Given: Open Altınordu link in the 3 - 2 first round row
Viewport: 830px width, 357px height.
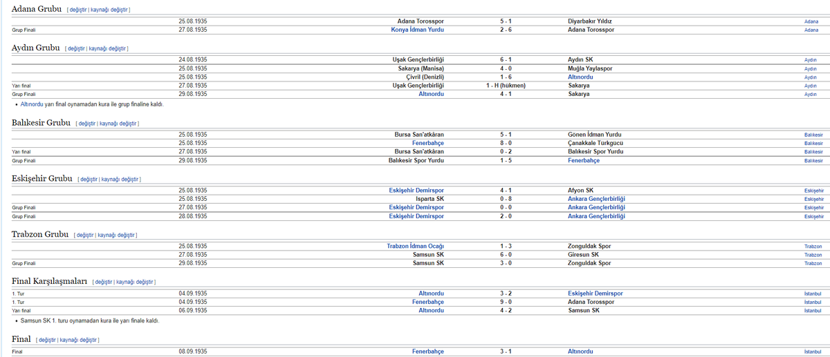Looking at the screenshot, I should click(x=431, y=293).
